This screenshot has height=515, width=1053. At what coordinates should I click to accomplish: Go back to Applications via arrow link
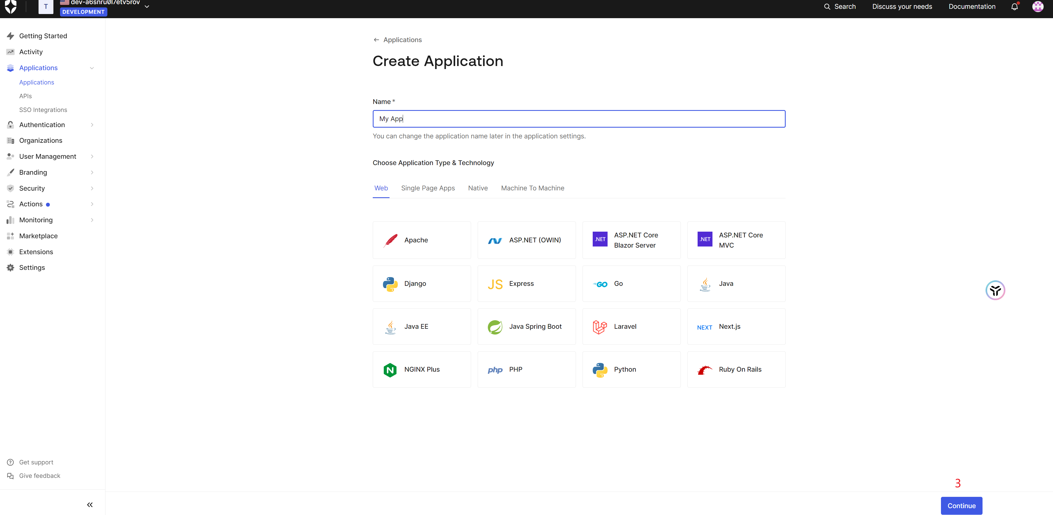point(397,40)
